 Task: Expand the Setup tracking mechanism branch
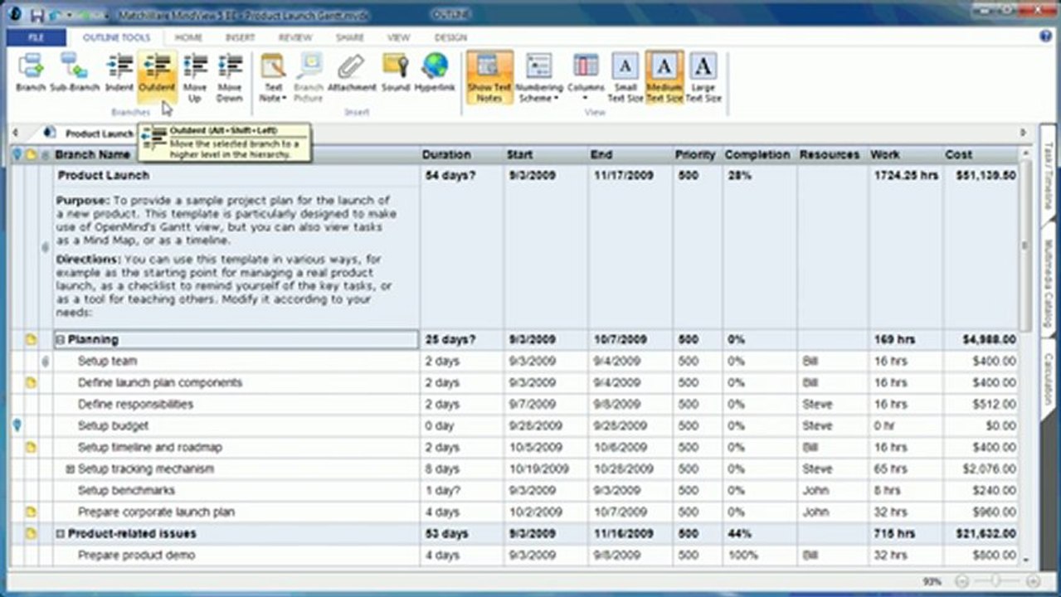[x=71, y=469]
